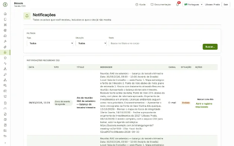Screen dimensions: 234x146
Task: Click the date 09/10/2026, 13:15 cell
Action: 39,103
